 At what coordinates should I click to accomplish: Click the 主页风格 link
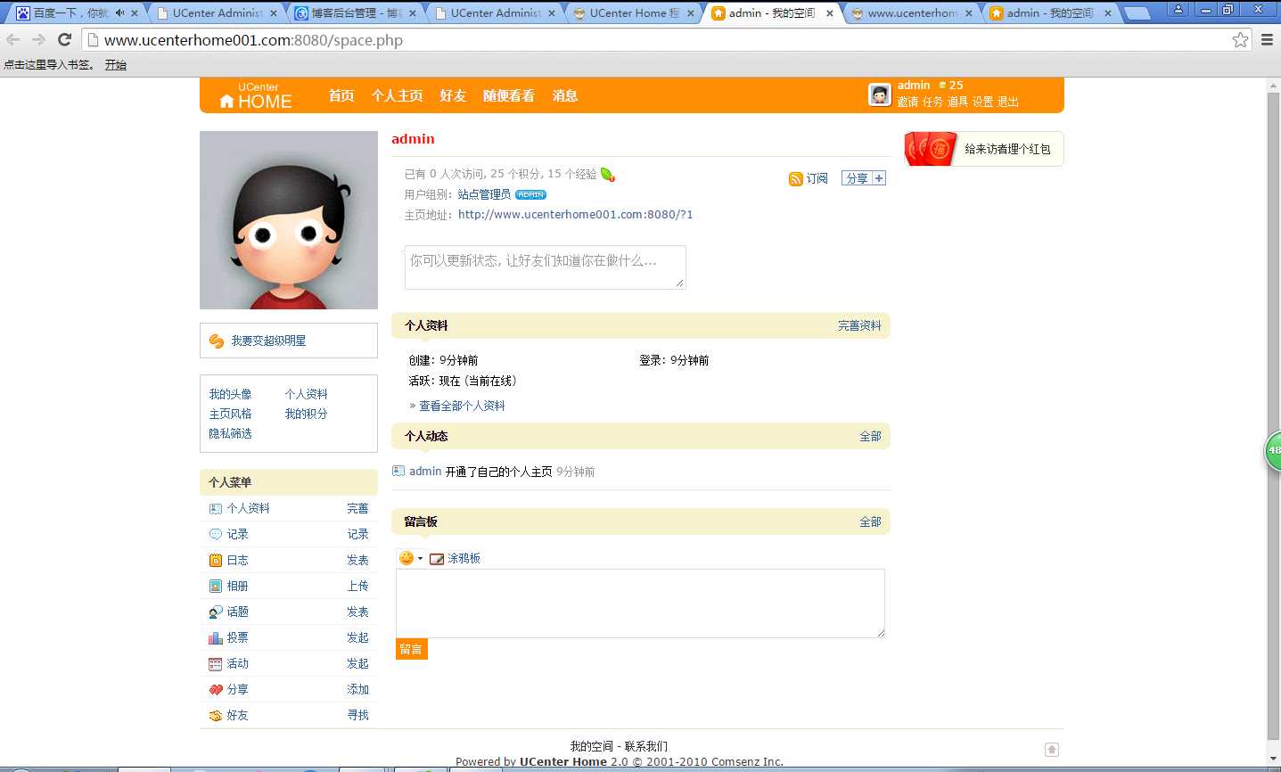point(230,414)
